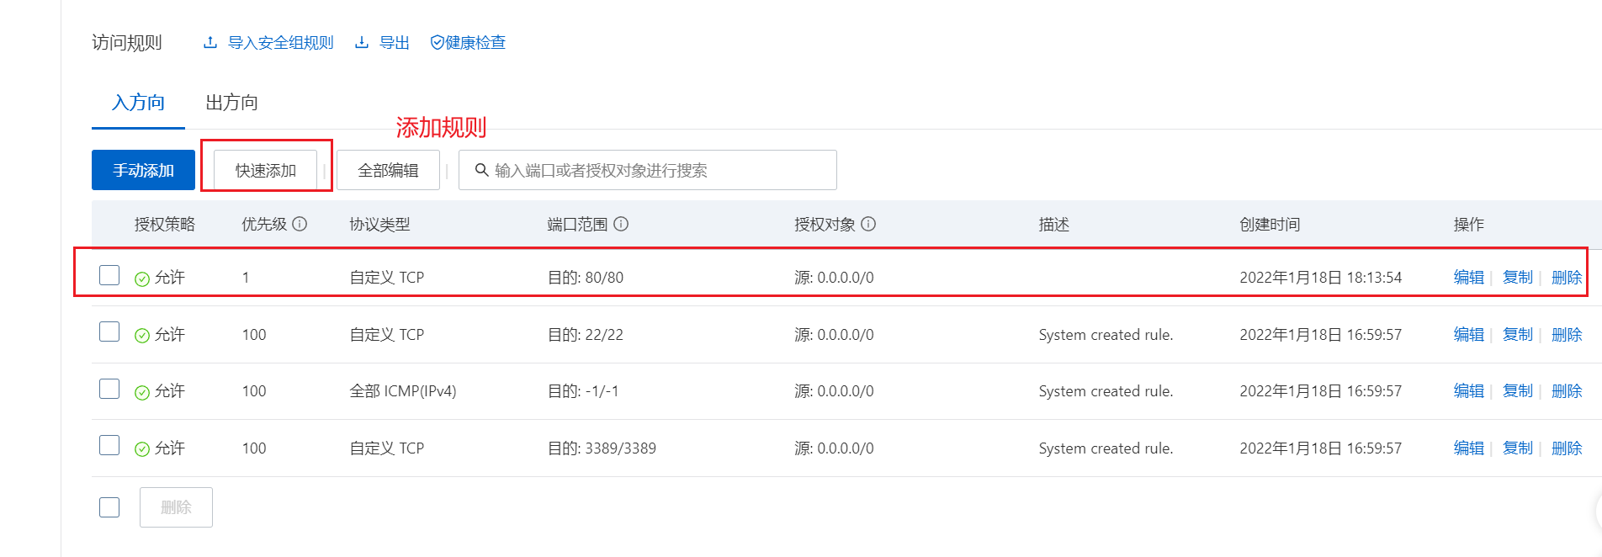Click the info icon beside 端口范围 header
Image resolution: width=1602 pixels, height=557 pixels.
(x=621, y=224)
